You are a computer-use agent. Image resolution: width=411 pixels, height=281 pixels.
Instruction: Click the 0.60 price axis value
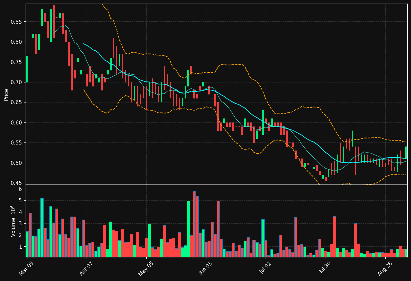point(16,123)
